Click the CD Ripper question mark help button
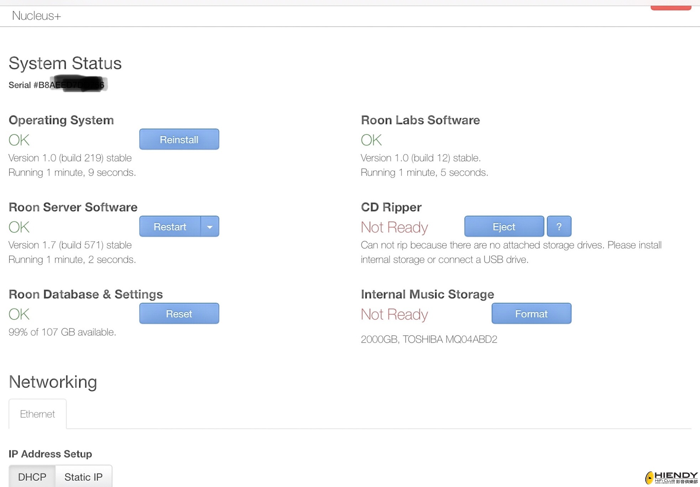Screen dimensions: 700x487 559,226
